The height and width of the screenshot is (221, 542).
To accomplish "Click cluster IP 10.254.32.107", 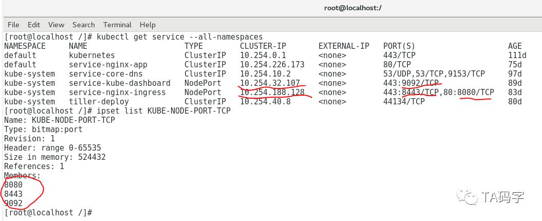I will point(270,83).
